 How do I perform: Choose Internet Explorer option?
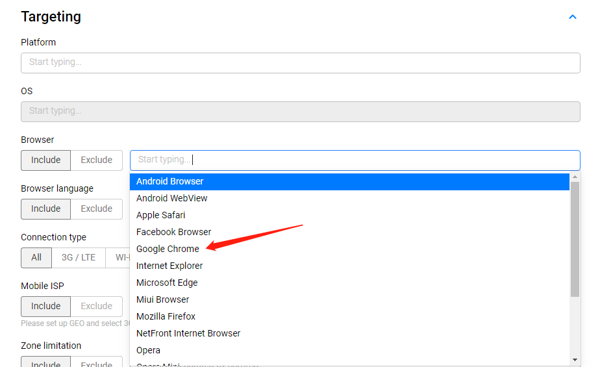point(169,266)
